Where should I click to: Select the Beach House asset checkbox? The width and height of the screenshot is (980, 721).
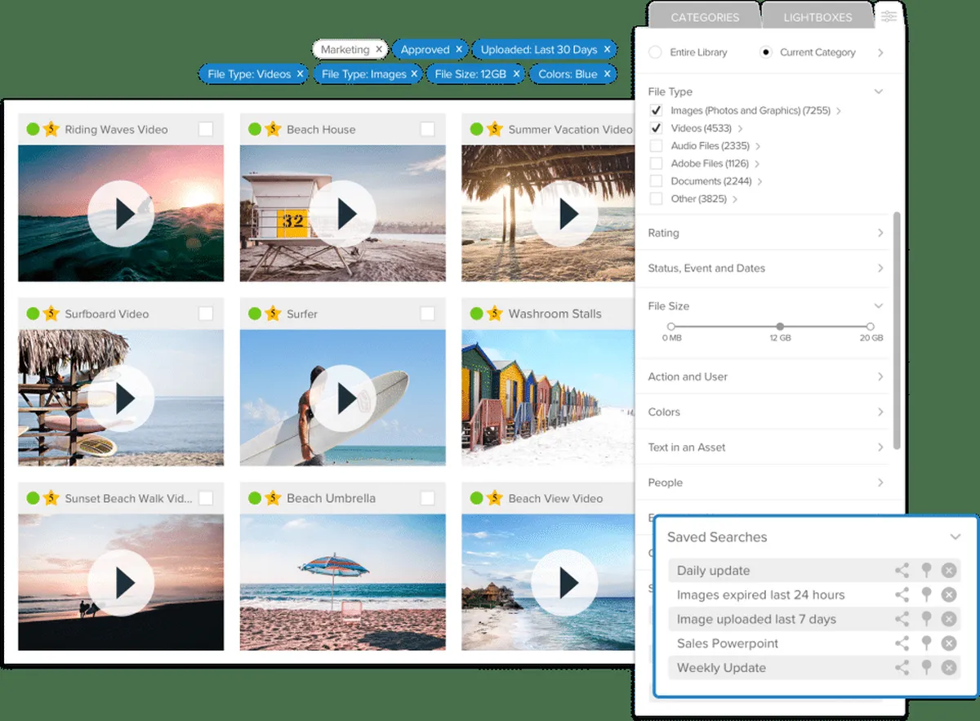pos(428,129)
